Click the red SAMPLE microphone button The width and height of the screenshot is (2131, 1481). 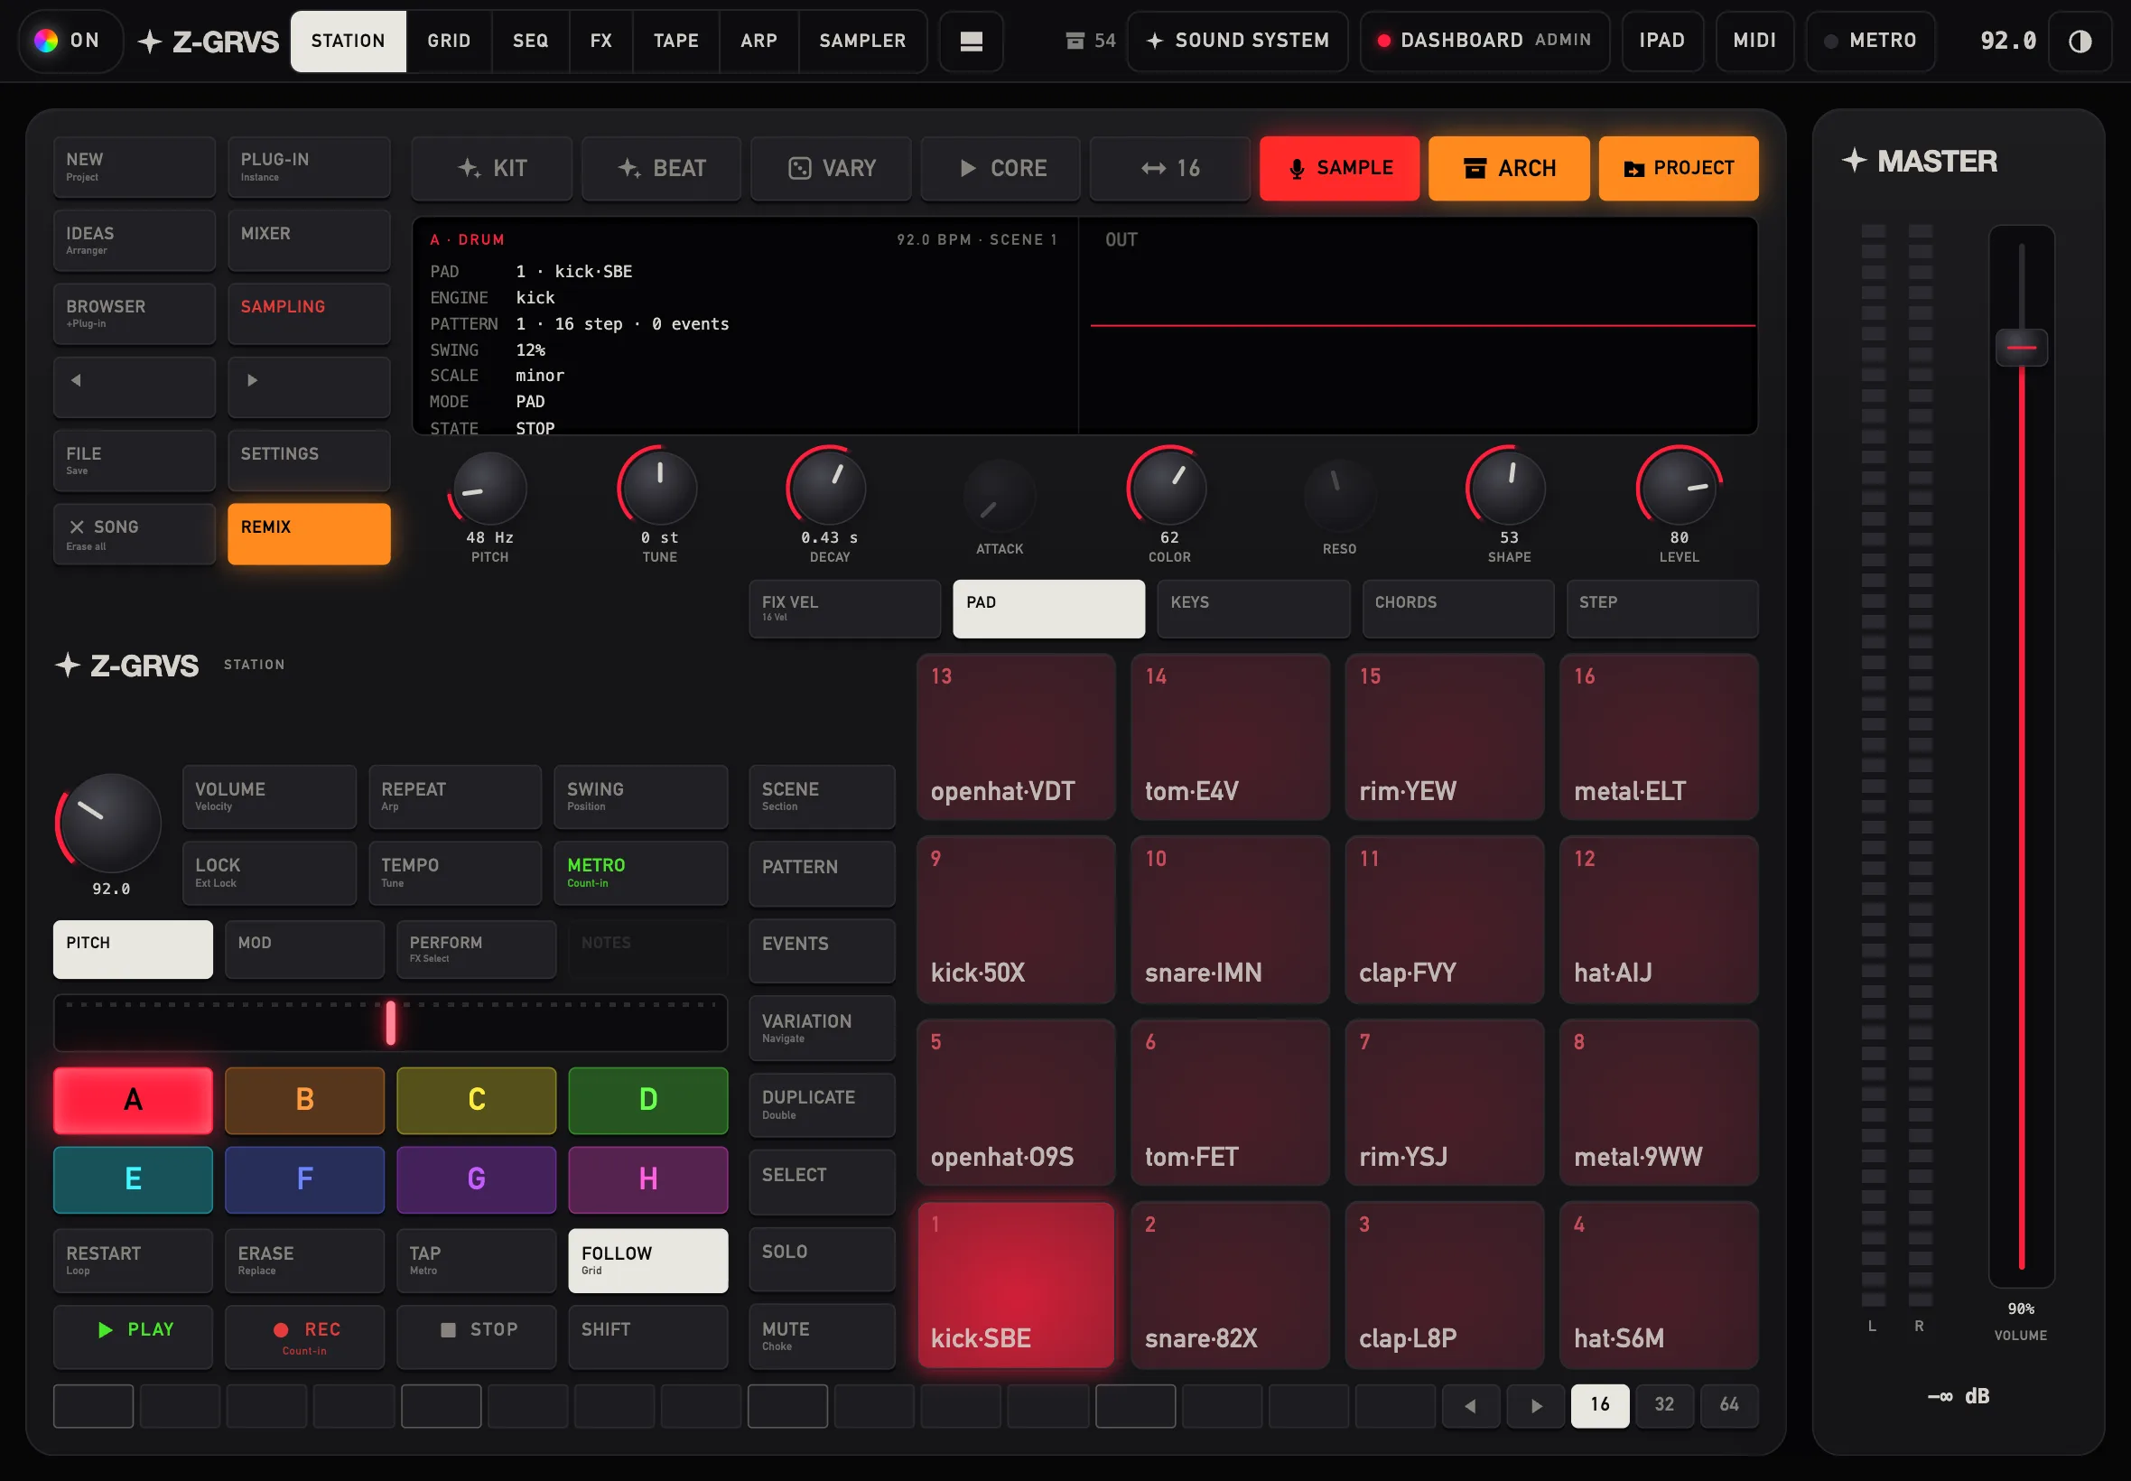pos(1339,168)
